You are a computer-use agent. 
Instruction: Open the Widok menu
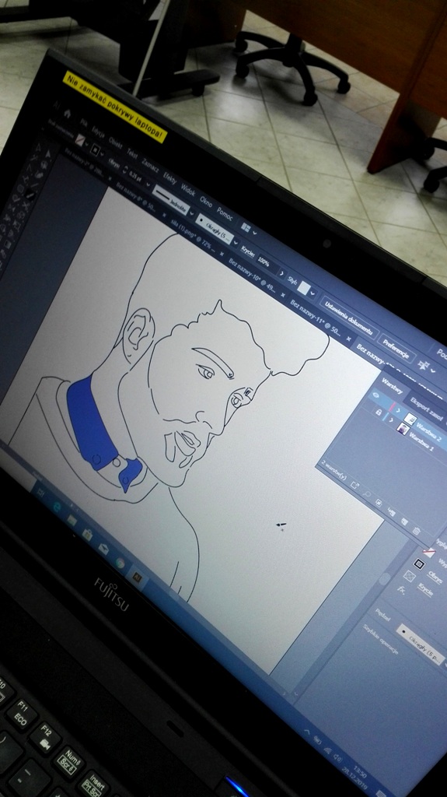(x=188, y=190)
